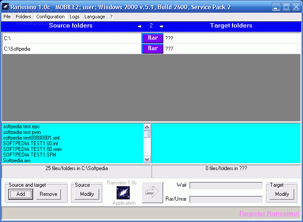The width and height of the screenshot is (303, 222).
Task: Click Modify in the Target group
Action: [x=282, y=194]
